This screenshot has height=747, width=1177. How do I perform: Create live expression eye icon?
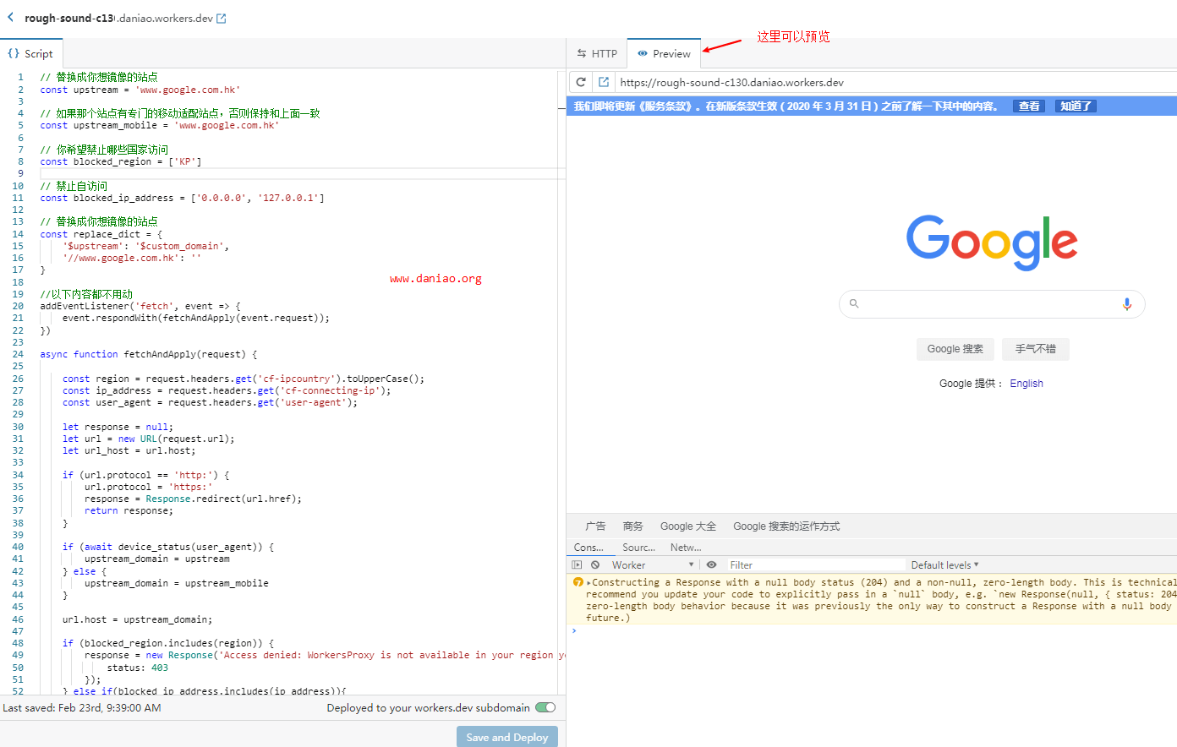[711, 565]
